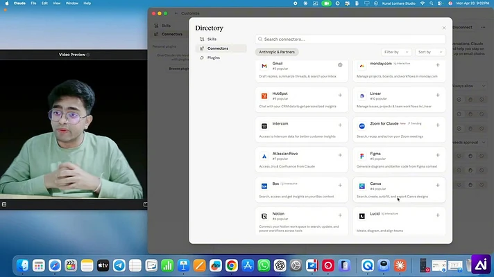Open the Sort by dropdown

(x=430, y=52)
